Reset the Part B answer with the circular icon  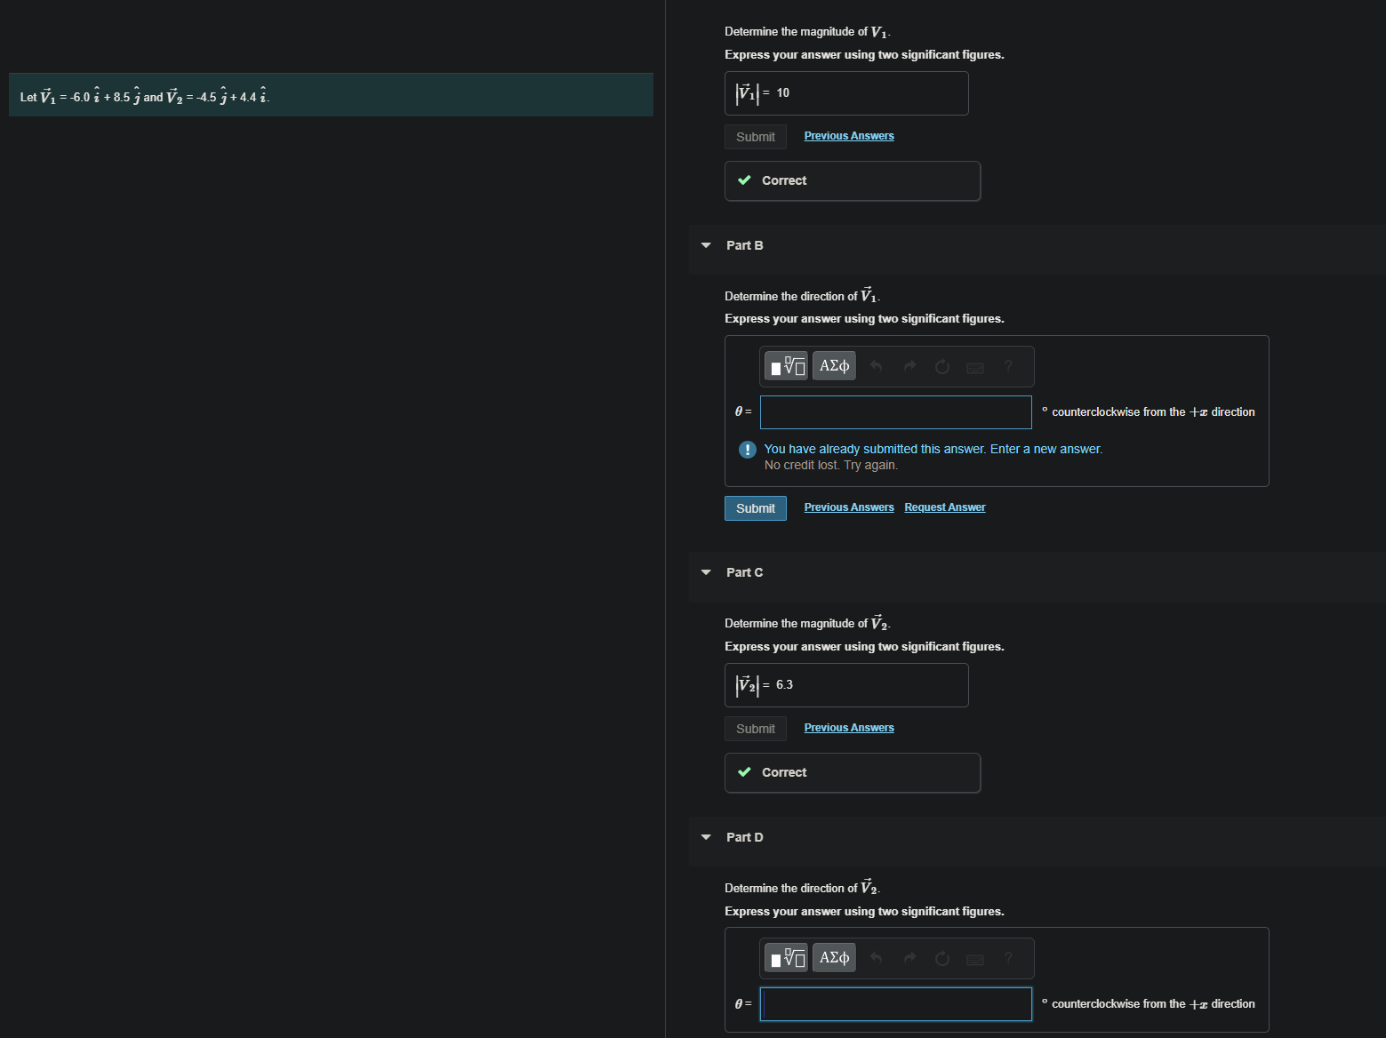click(x=942, y=366)
